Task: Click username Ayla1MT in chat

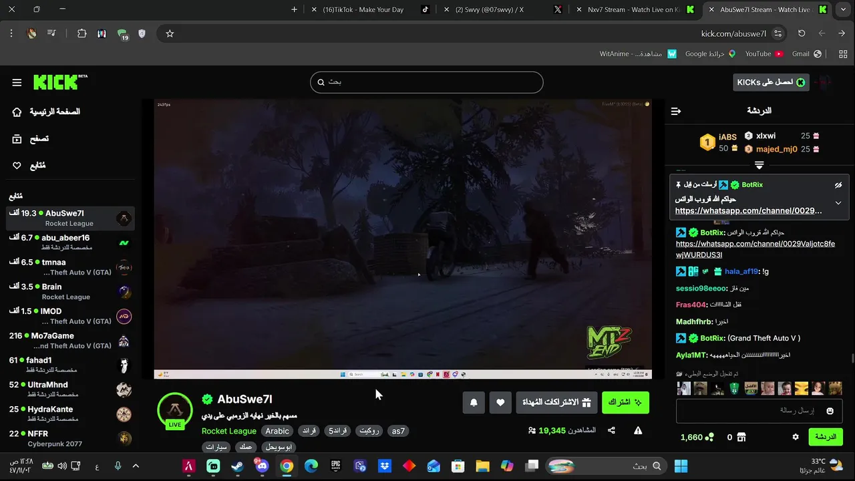Action: (691, 355)
